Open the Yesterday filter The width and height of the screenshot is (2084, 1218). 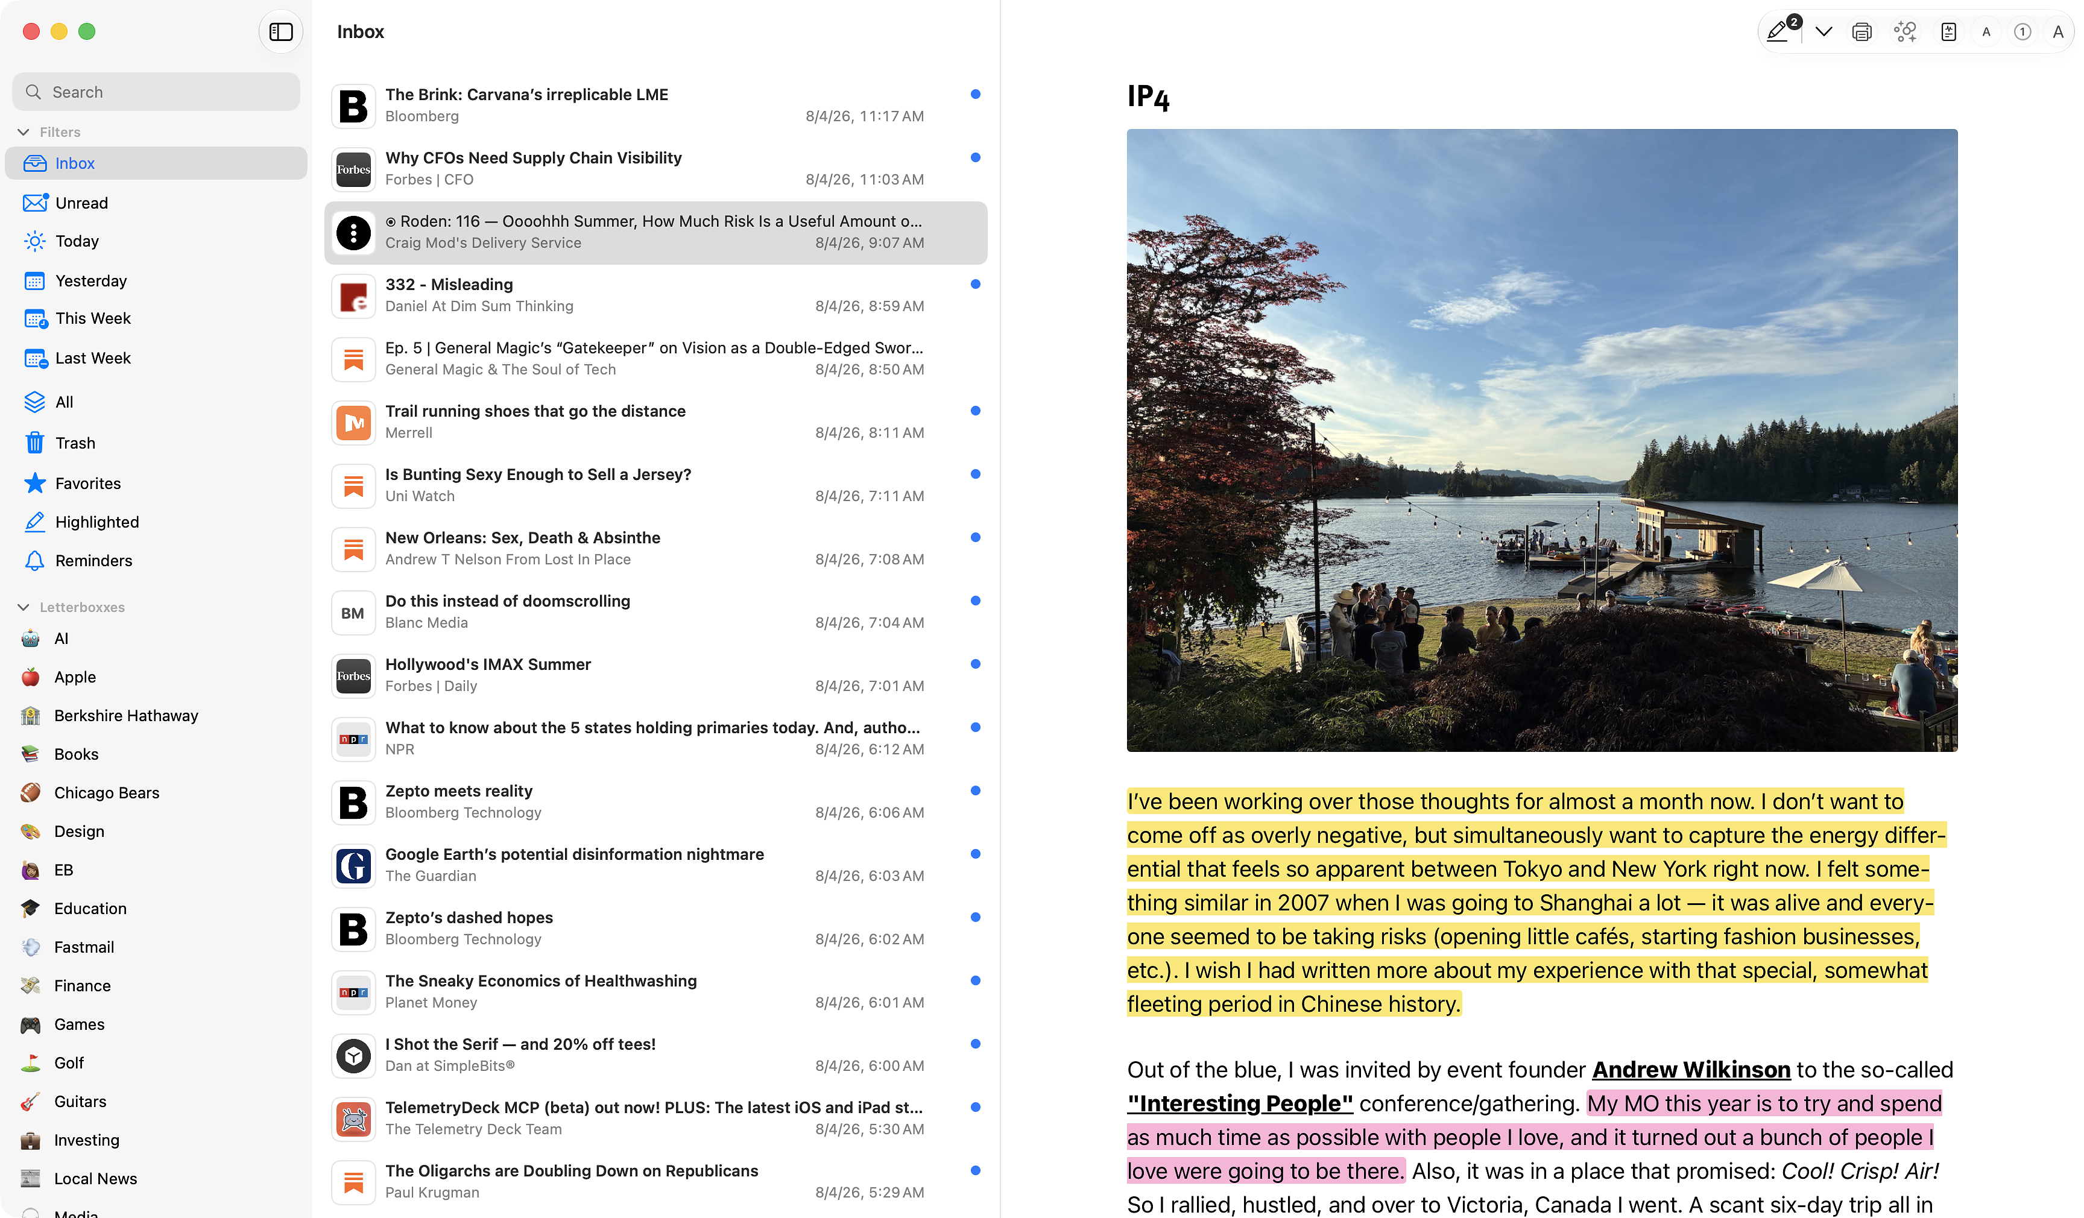(156, 280)
